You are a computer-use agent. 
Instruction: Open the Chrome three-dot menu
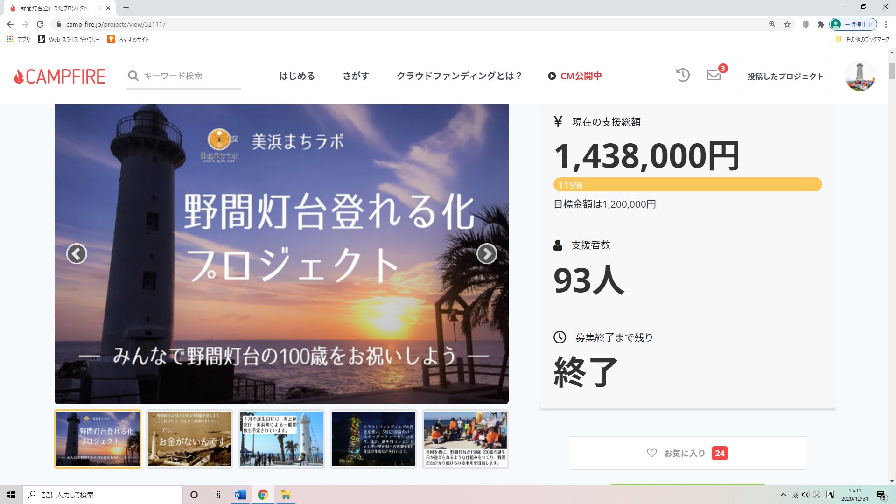click(x=886, y=24)
